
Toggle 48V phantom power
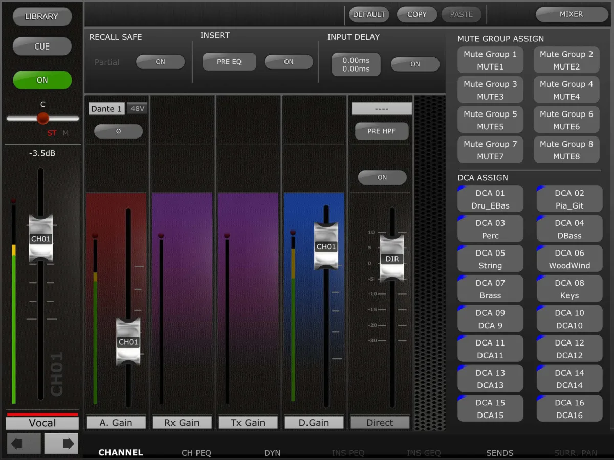coord(137,109)
